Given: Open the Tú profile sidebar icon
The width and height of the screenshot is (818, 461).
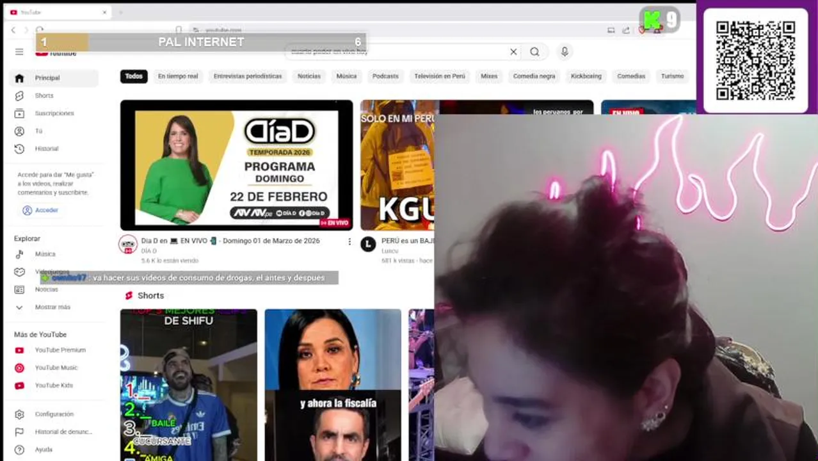Looking at the screenshot, I should pyautogui.click(x=19, y=131).
